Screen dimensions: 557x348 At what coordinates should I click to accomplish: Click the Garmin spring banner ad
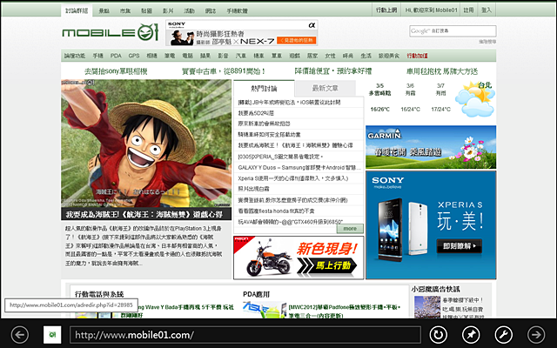click(x=431, y=147)
